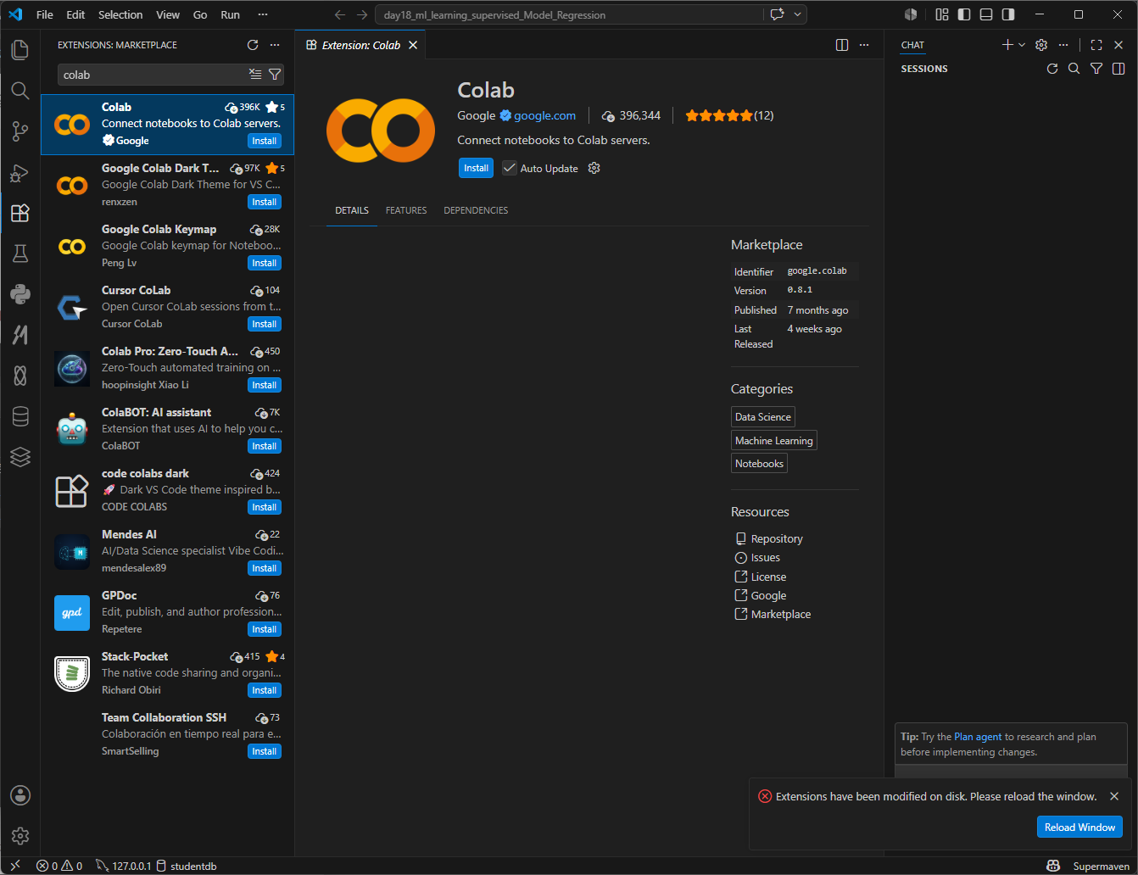Open the chat dropdown in the title bar
Screen dimensions: 1138x875
[x=797, y=14]
